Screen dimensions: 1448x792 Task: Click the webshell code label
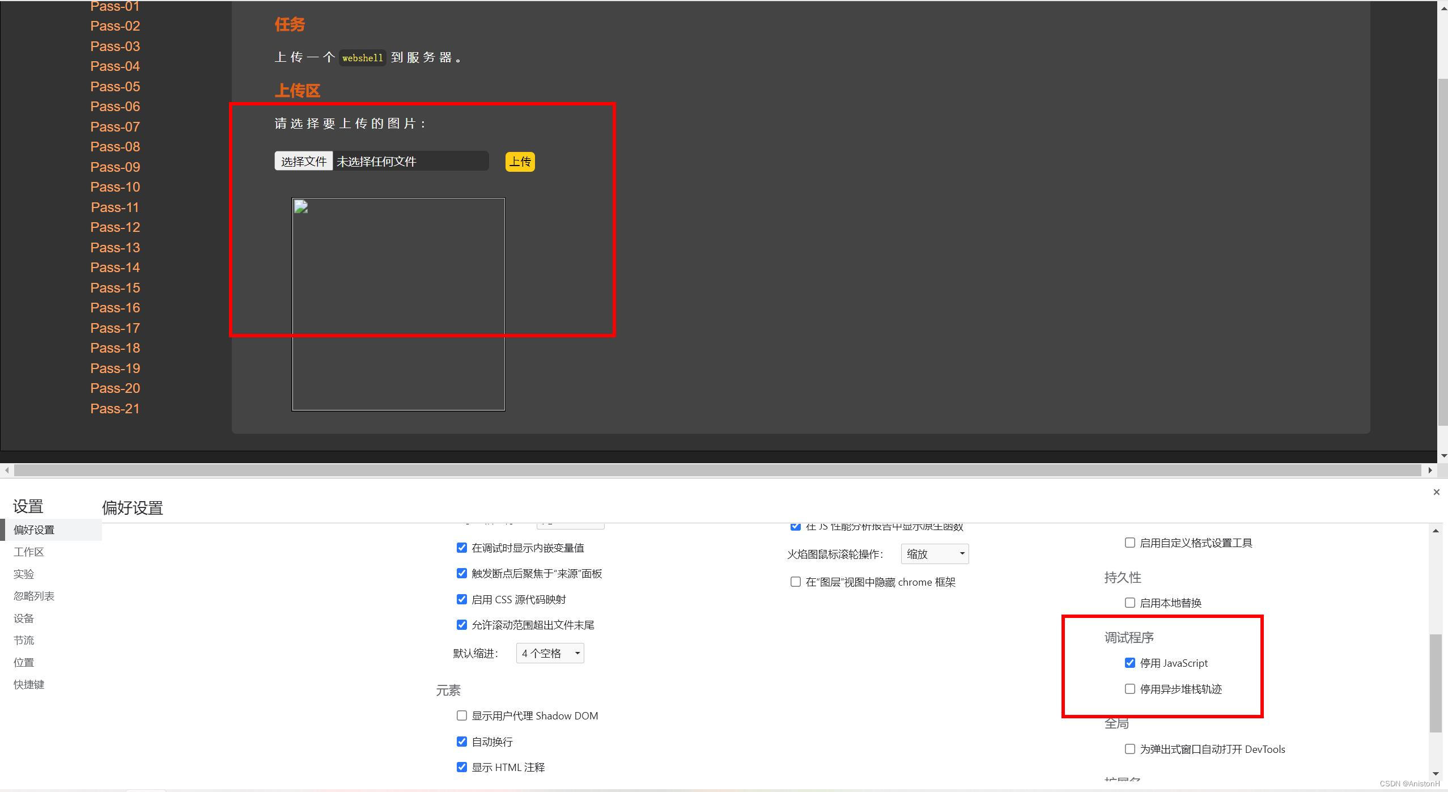363,58
